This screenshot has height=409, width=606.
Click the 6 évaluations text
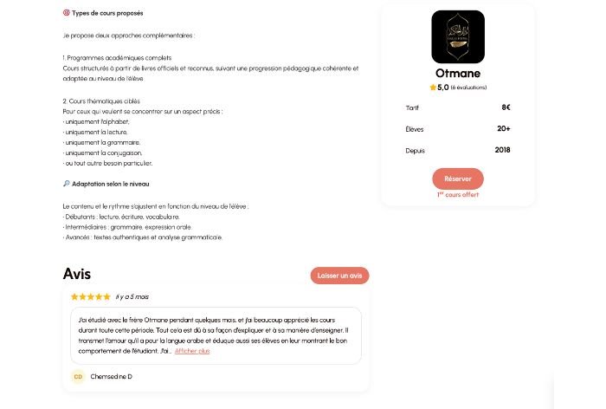click(468, 88)
